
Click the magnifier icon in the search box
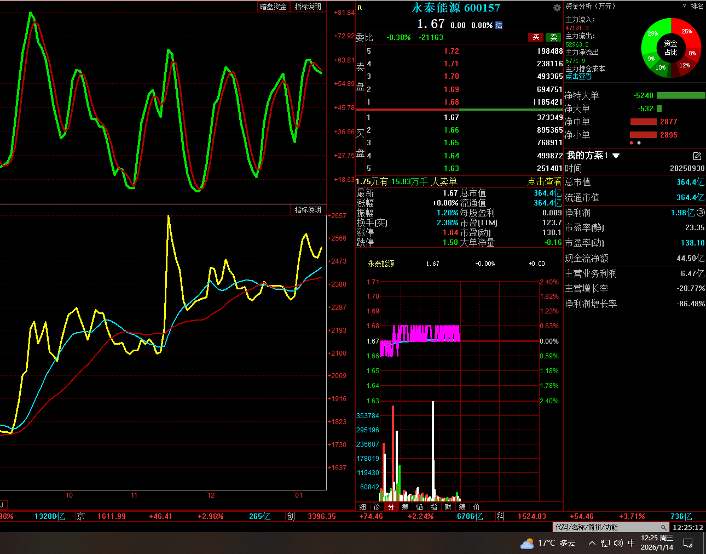tap(663, 527)
